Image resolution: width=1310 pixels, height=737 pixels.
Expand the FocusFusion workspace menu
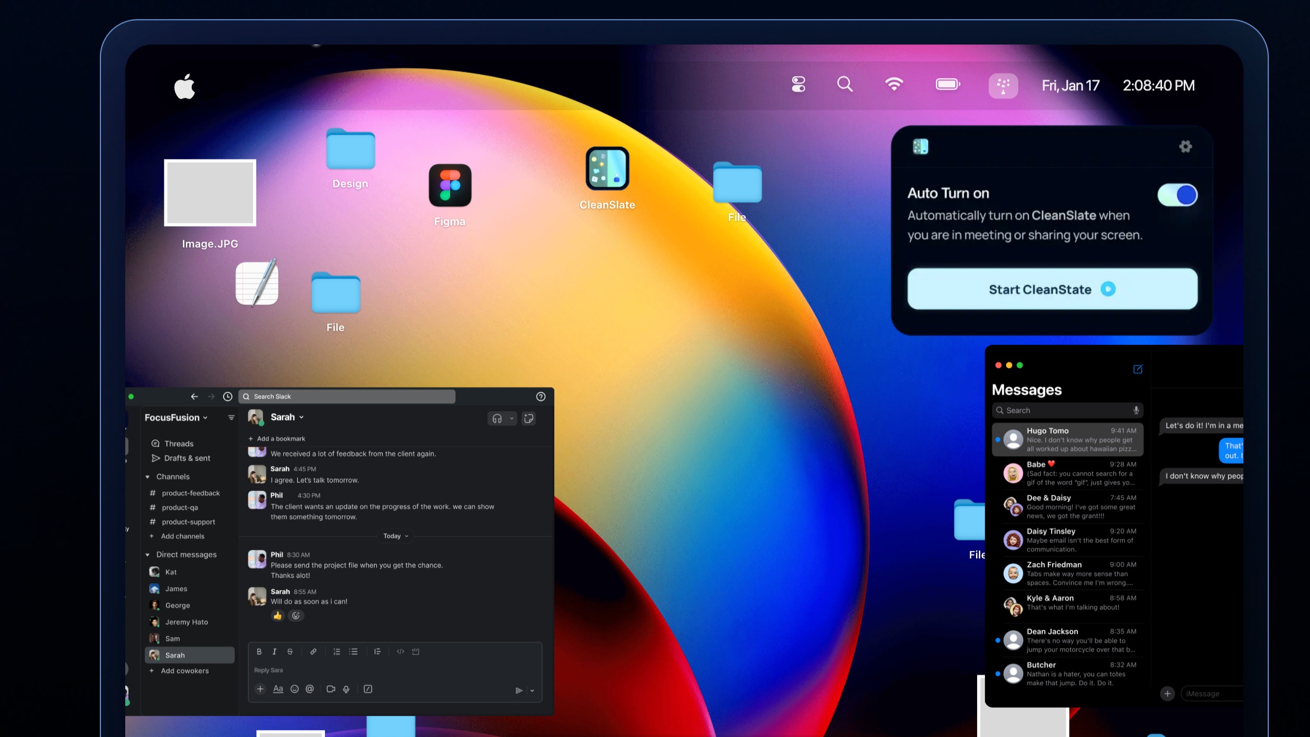(176, 417)
